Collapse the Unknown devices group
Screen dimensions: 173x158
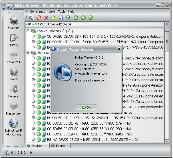28,53
